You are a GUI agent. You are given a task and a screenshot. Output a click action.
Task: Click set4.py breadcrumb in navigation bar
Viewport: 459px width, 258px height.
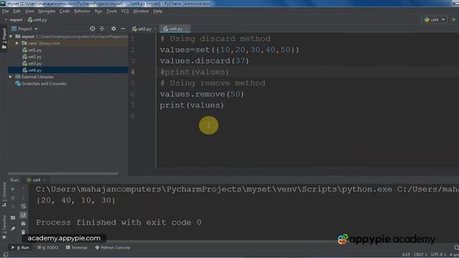point(37,20)
